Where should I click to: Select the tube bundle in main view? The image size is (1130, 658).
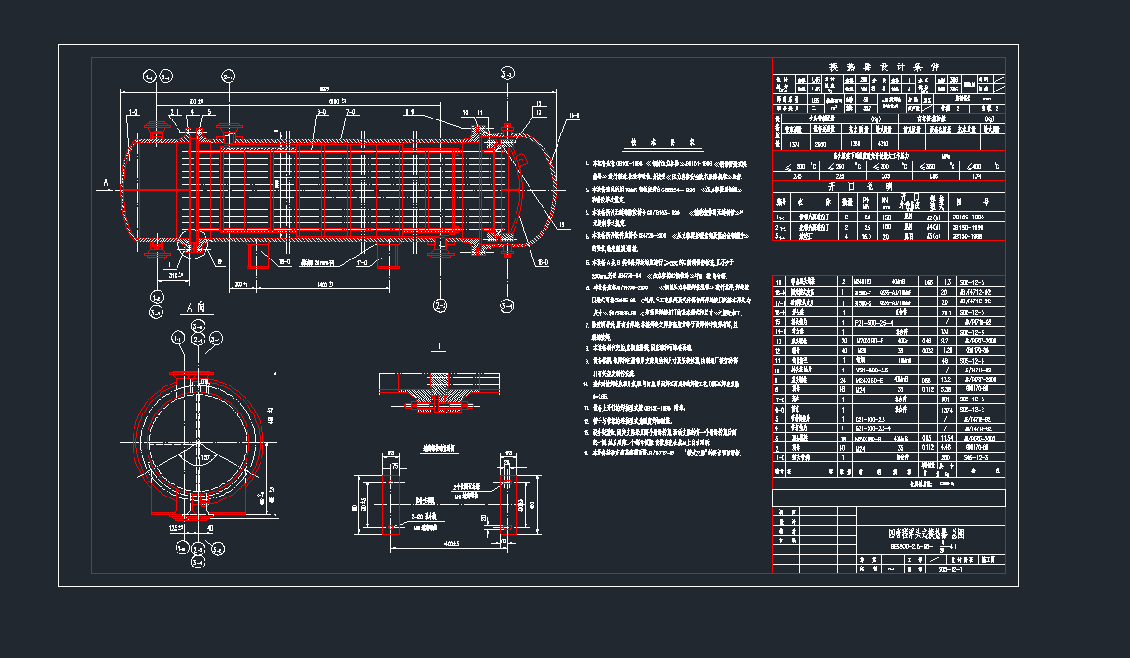[x=336, y=187]
